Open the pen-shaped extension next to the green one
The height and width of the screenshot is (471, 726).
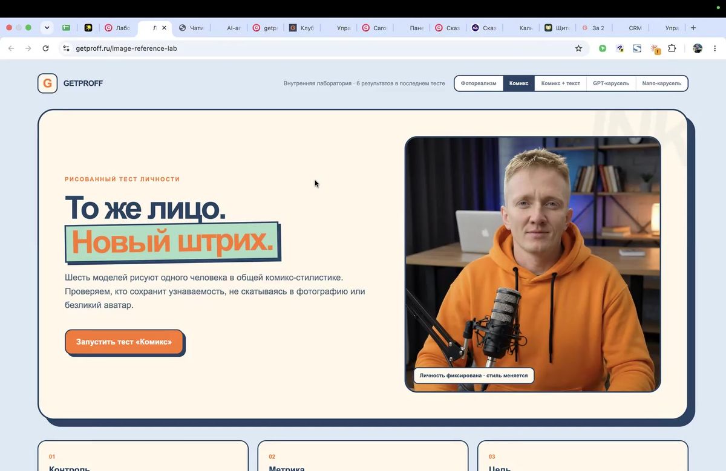click(620, 48)
